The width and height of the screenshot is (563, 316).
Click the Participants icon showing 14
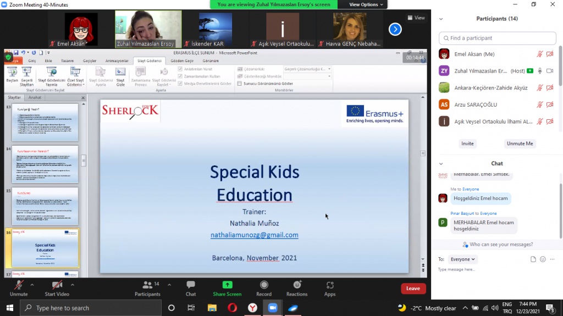click(147, 285)
